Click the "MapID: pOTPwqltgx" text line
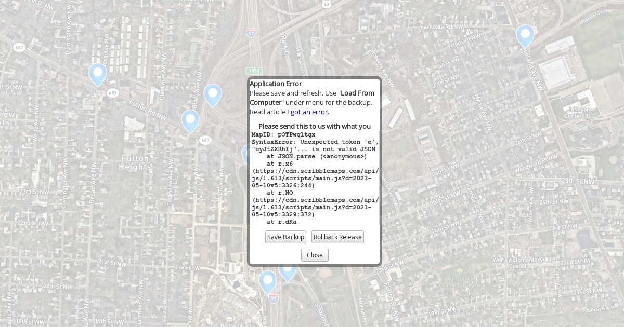This screenshot has width=624, height=327. coord(283,134)
